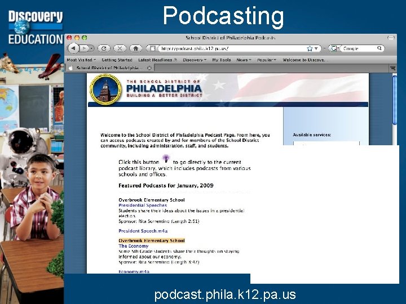Download the Economy.m4a file link
406x304 pixels.
coord(134,271)
